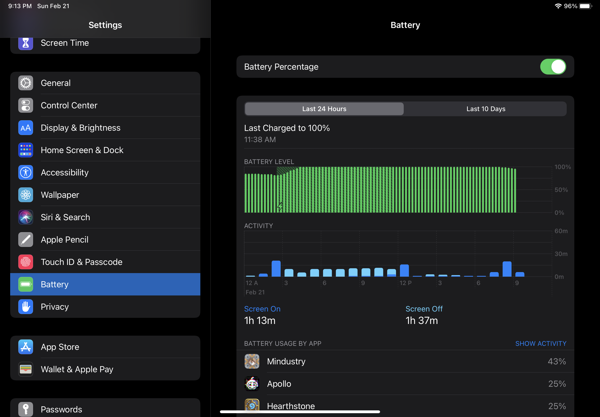600x417 pixels.
Task: Tap the tallest activity bar near 9 PM
Action: point(507,269)
